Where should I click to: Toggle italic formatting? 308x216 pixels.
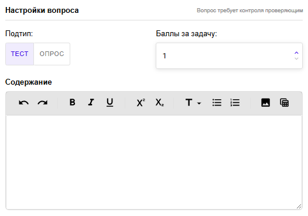(x=91, y=102)
